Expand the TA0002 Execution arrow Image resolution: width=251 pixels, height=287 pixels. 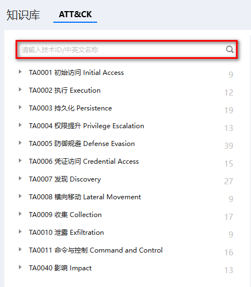[x=20, y=89]
